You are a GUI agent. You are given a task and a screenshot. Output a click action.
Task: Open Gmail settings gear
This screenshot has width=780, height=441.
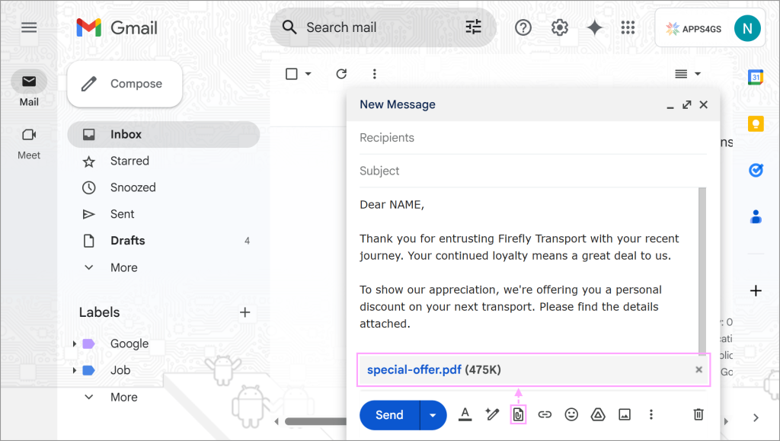(x=560, y=28)
